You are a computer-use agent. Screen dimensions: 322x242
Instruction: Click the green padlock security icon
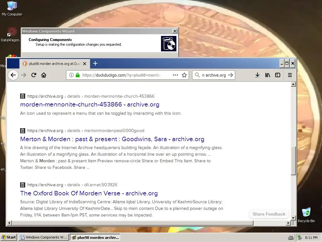pyautogui.click(x=78, y=75)
